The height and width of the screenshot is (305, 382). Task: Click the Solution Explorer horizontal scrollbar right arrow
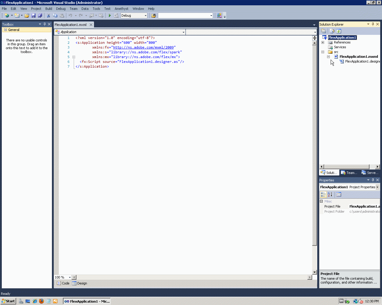point(378,167)
